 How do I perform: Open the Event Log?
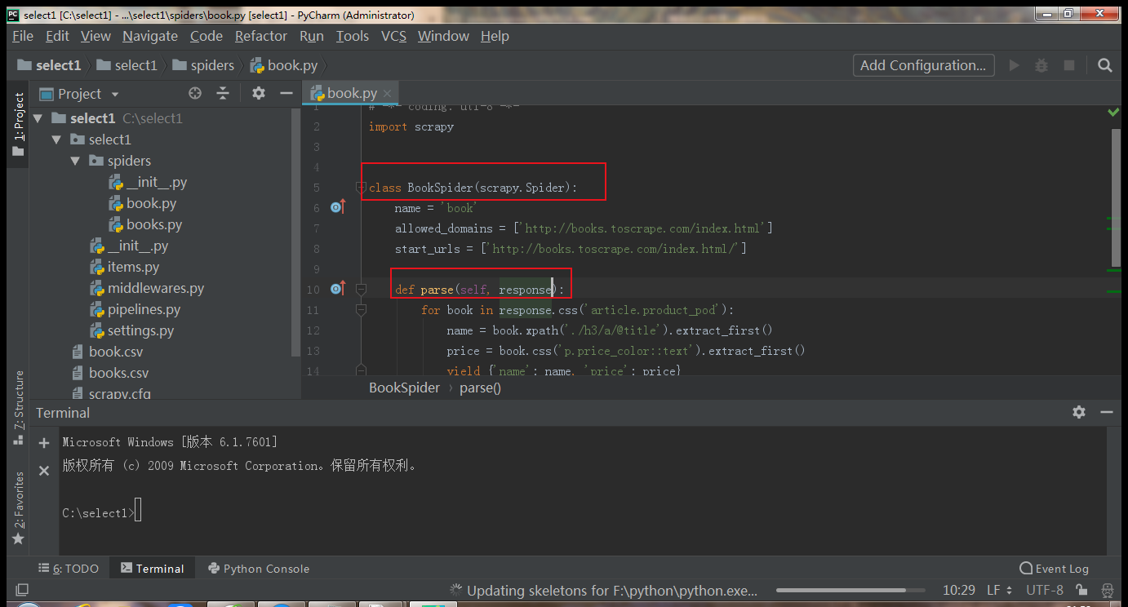(x=1054, y=569)
